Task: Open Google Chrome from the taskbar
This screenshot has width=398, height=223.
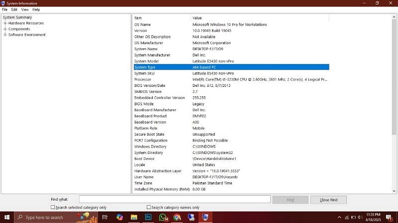Action: [177, 217]
